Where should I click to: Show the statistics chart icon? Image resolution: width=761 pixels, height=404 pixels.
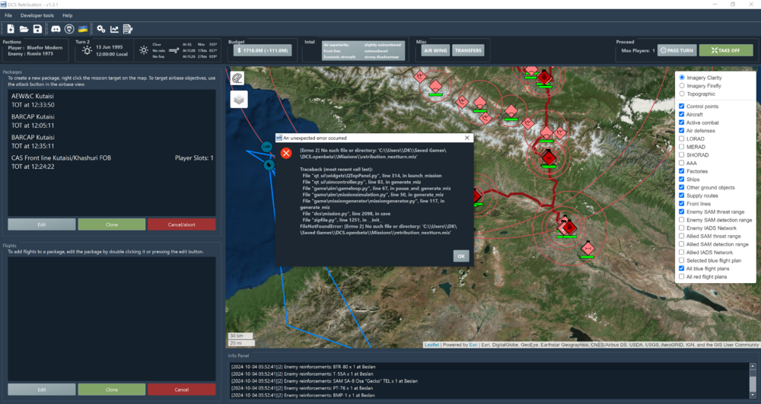(x=114, y=29)
